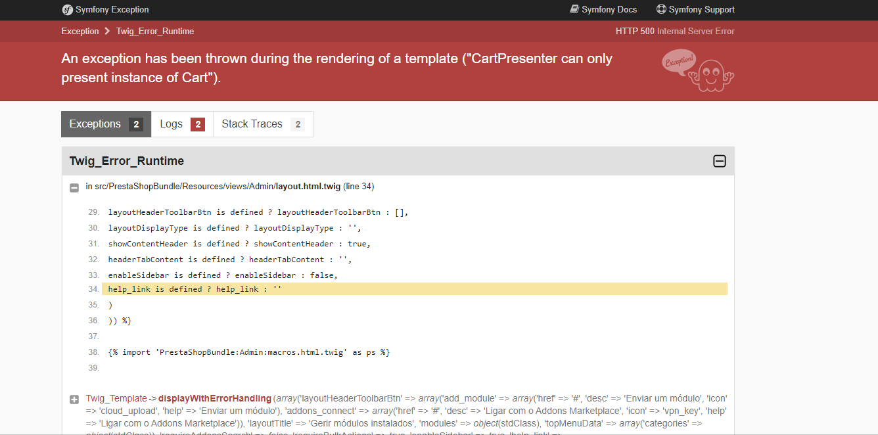This screenshot has height=435, width=878.
Task: Expand the Twig_Template displayWithErrorHandling trace
Action: click(x=74, y=399)
